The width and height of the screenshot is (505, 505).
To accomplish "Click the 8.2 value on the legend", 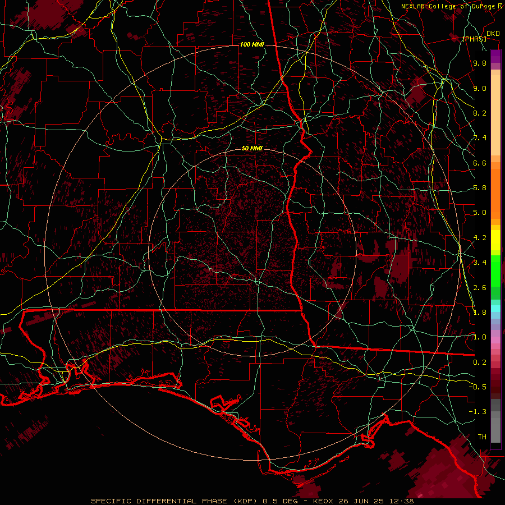I will [480, 113].
